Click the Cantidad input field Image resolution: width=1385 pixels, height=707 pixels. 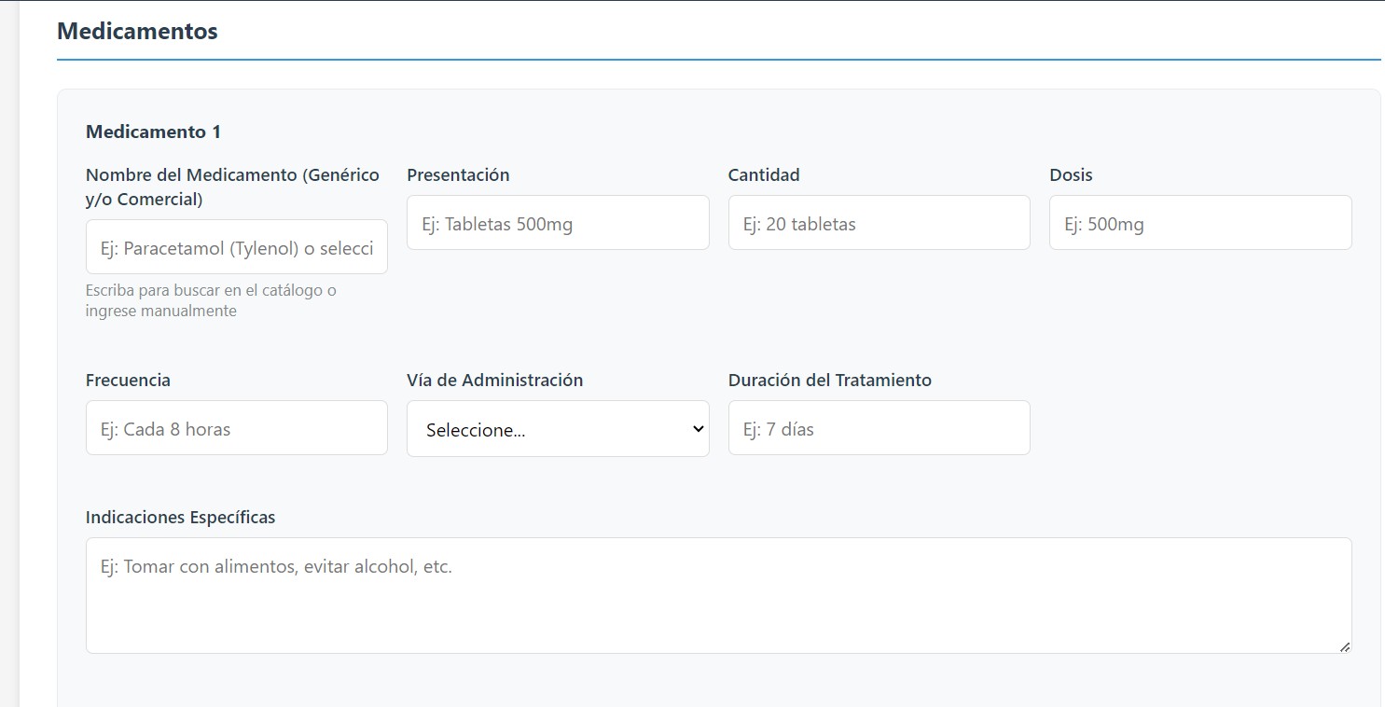tap(878, 222)
